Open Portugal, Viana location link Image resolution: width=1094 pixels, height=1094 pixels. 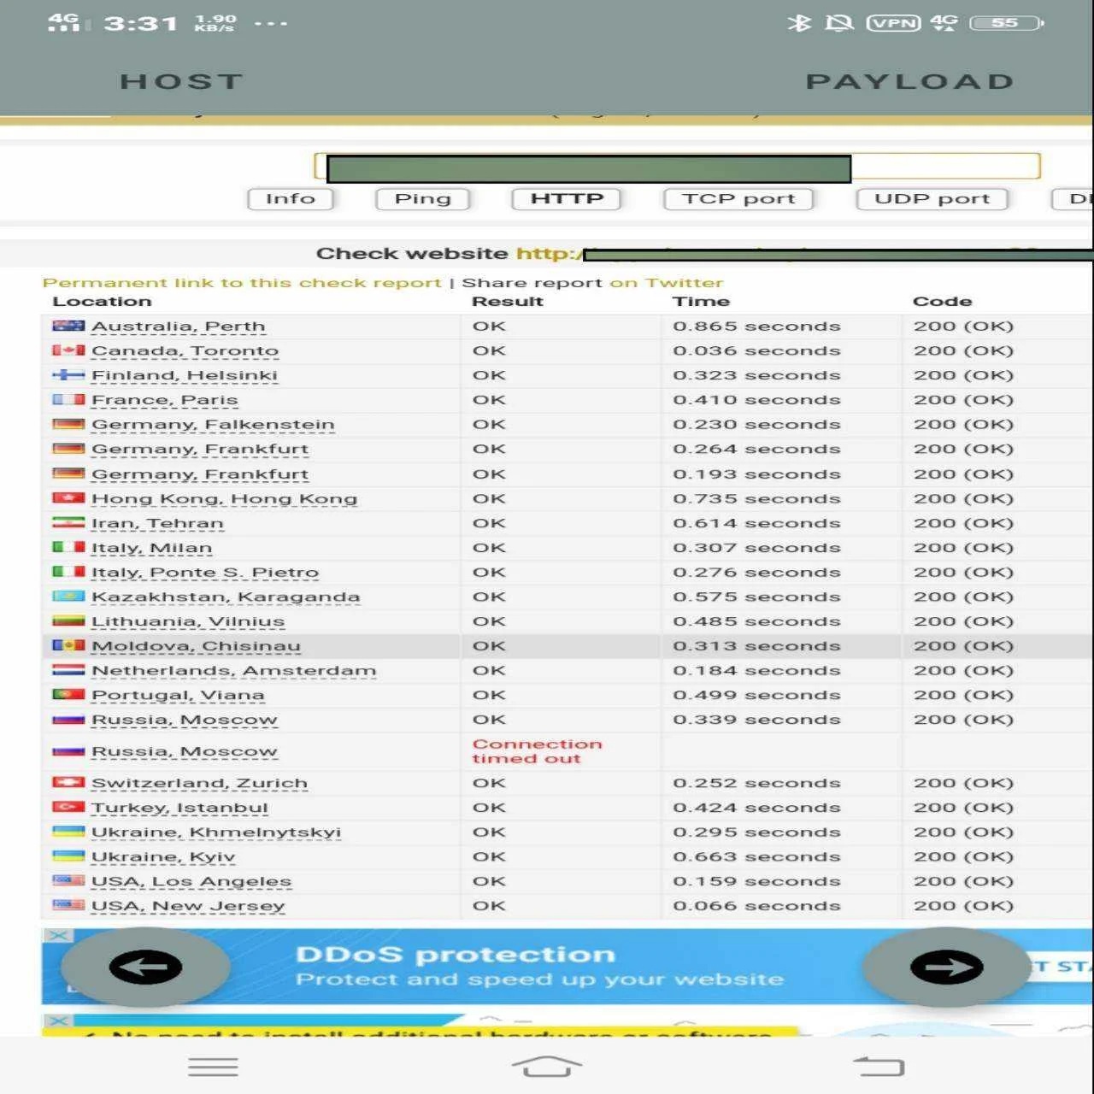coord(178,696)
